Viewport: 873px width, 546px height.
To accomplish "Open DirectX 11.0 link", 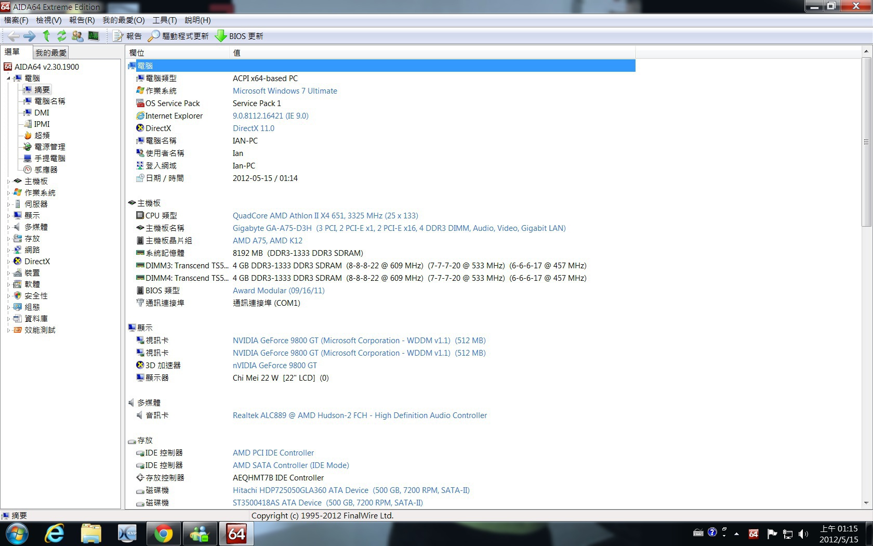I will tap(254, 128).
